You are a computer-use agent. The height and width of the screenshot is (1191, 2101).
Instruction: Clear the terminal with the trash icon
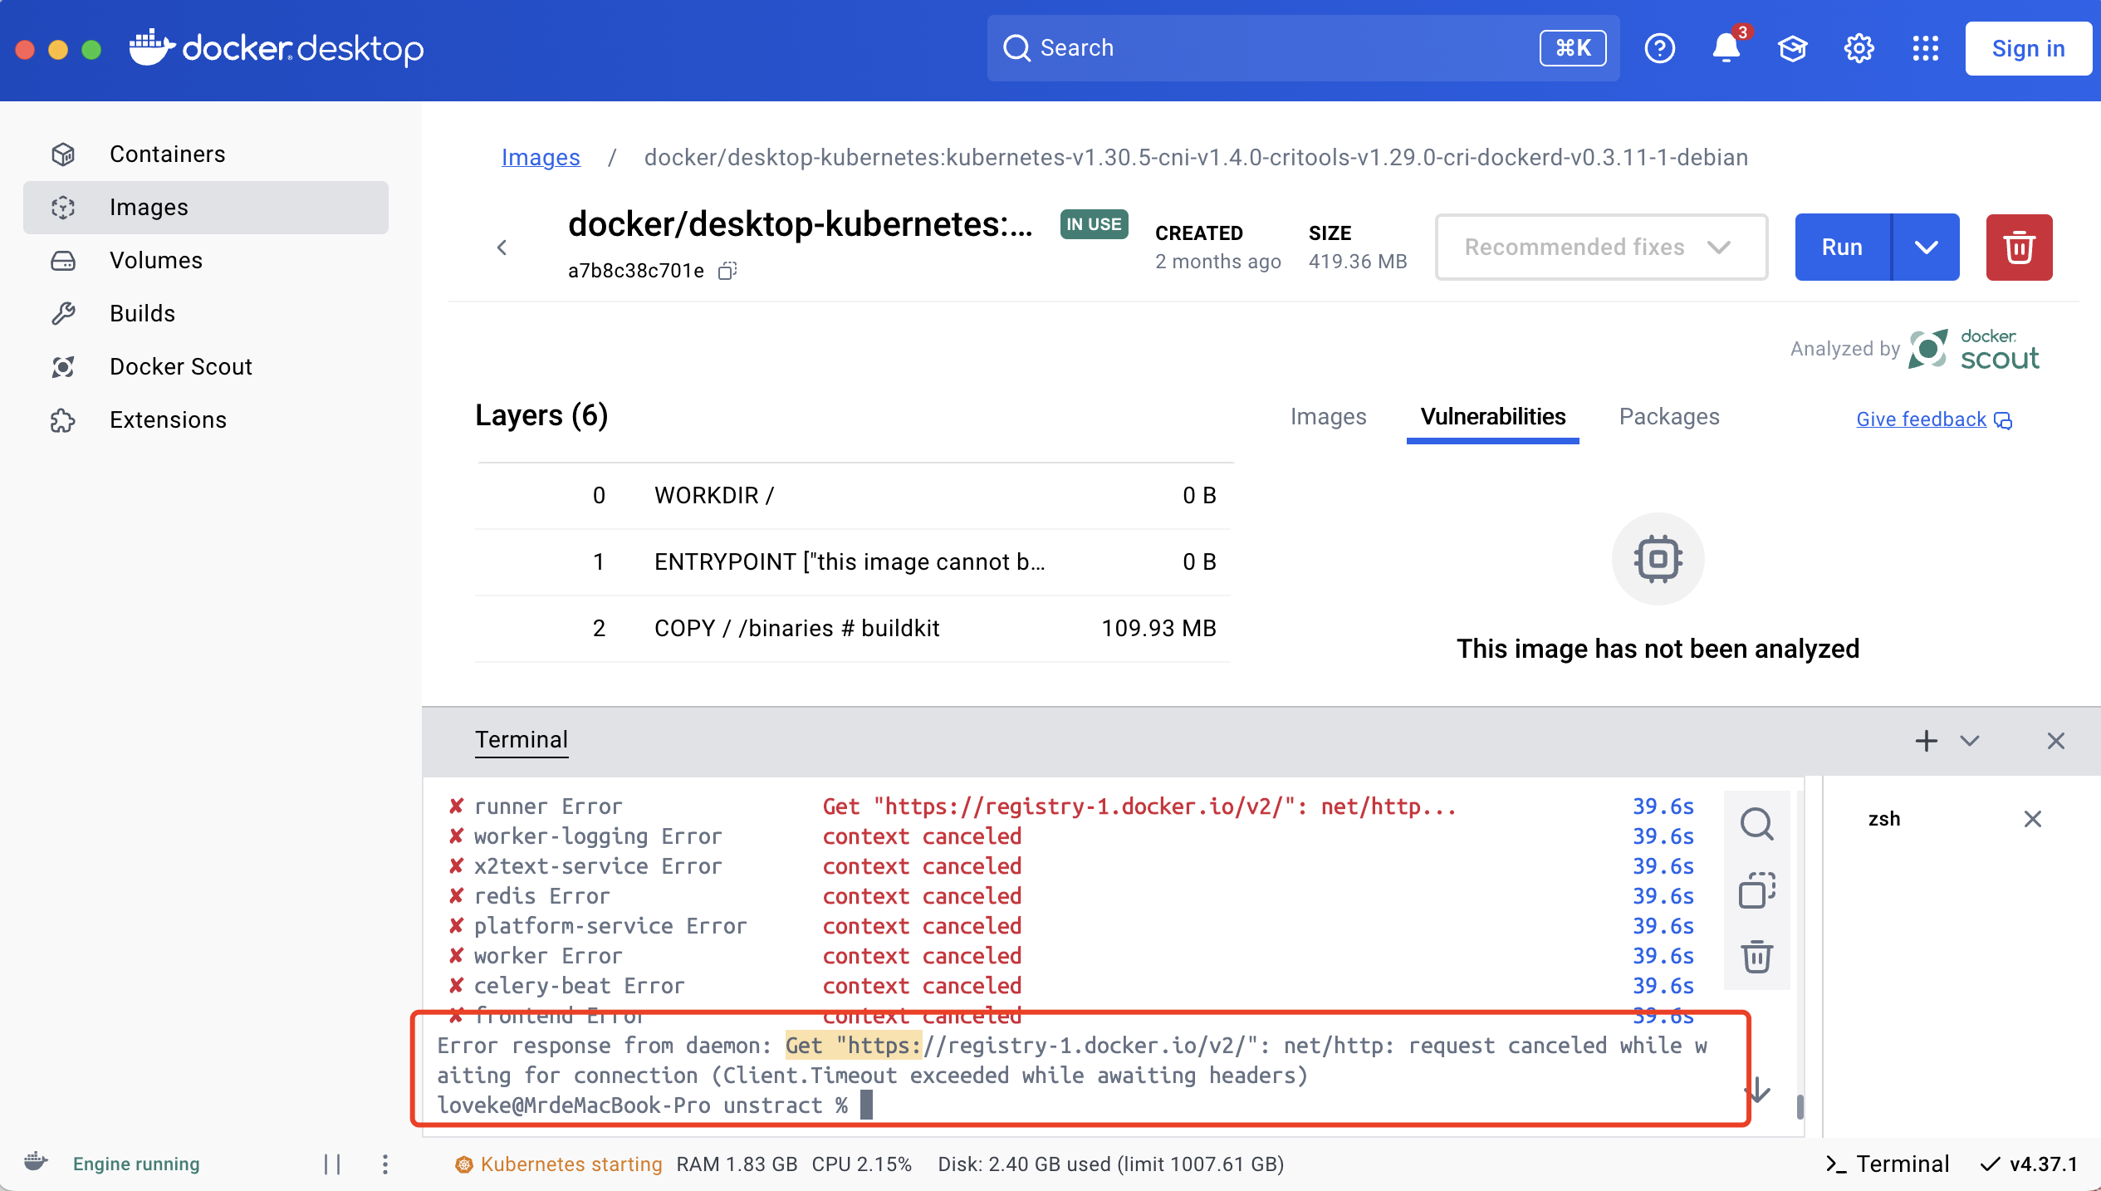click(1757, 957)
